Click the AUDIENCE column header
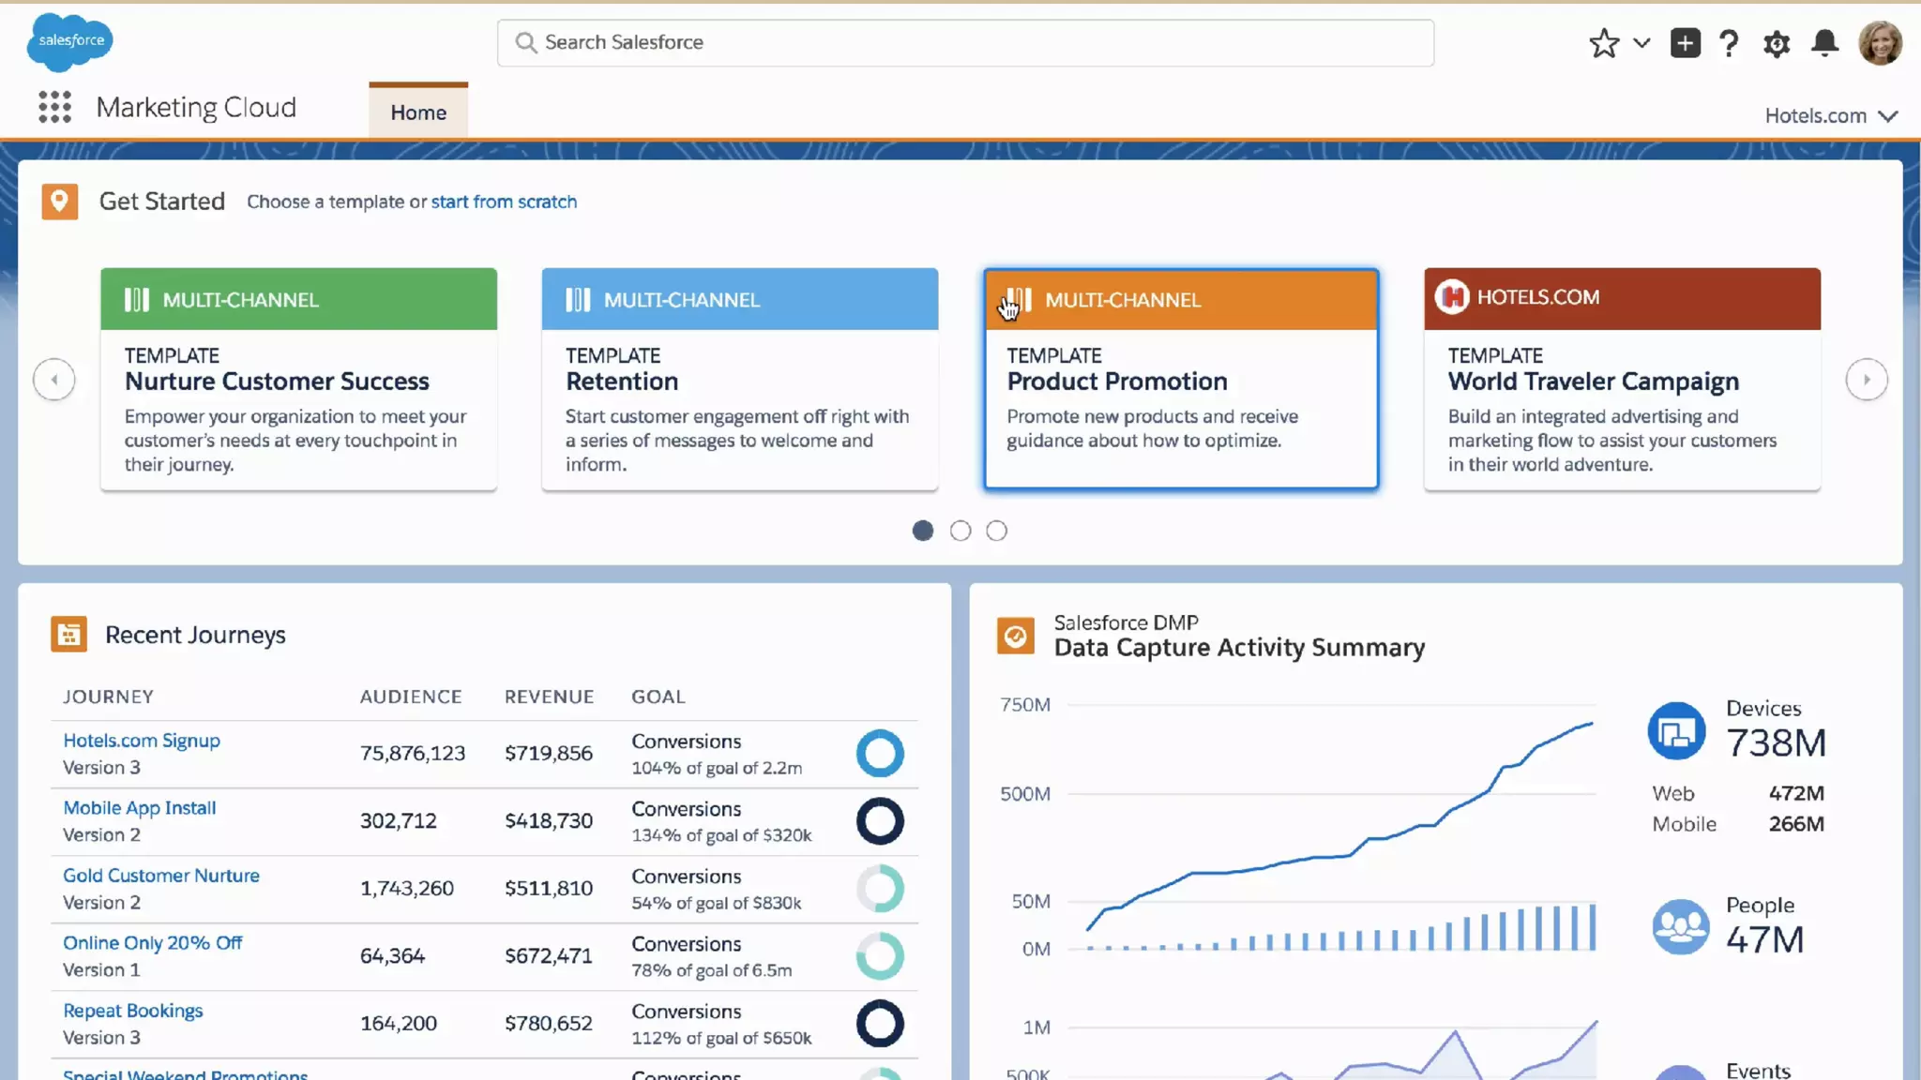 (411, 697)
